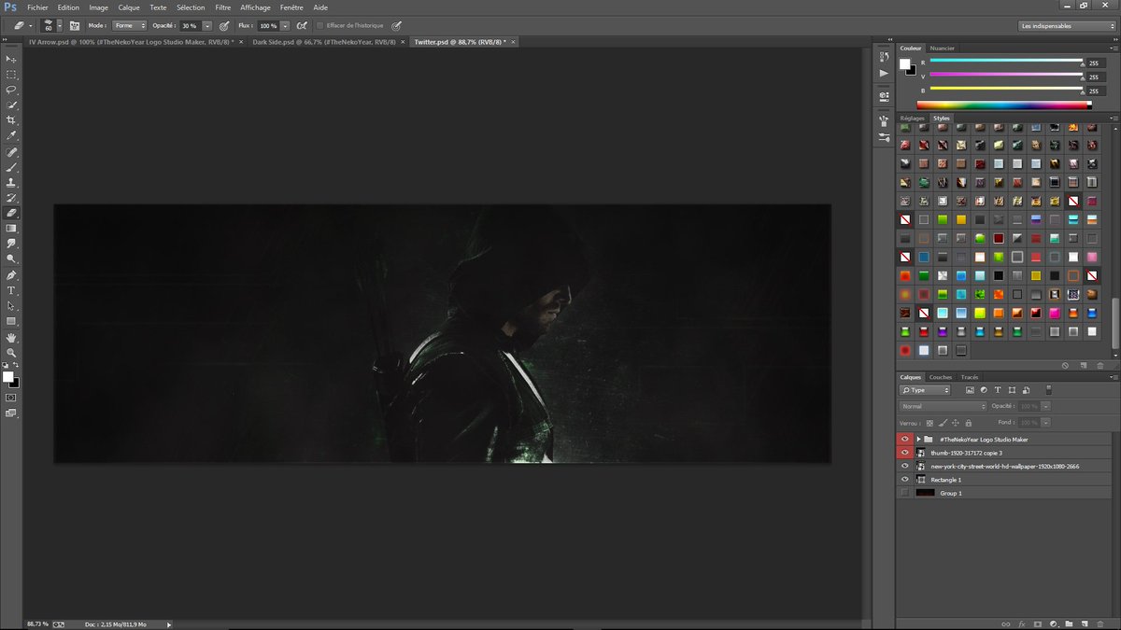Switch to the Nuancier panel tab
Image resolution: width=1121 pixels, height=630 pixels.
click(942, 48)
